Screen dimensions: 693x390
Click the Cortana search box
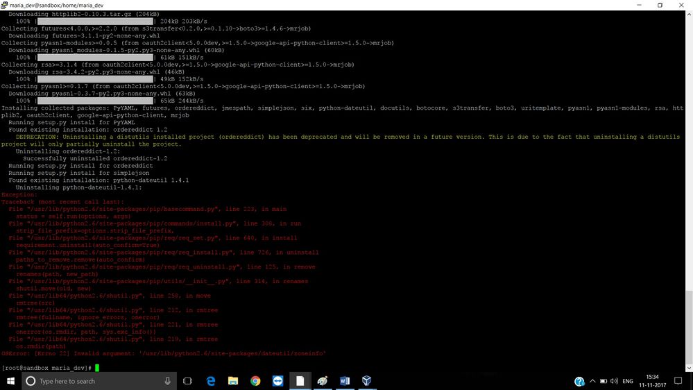click(x=99, y=381)
